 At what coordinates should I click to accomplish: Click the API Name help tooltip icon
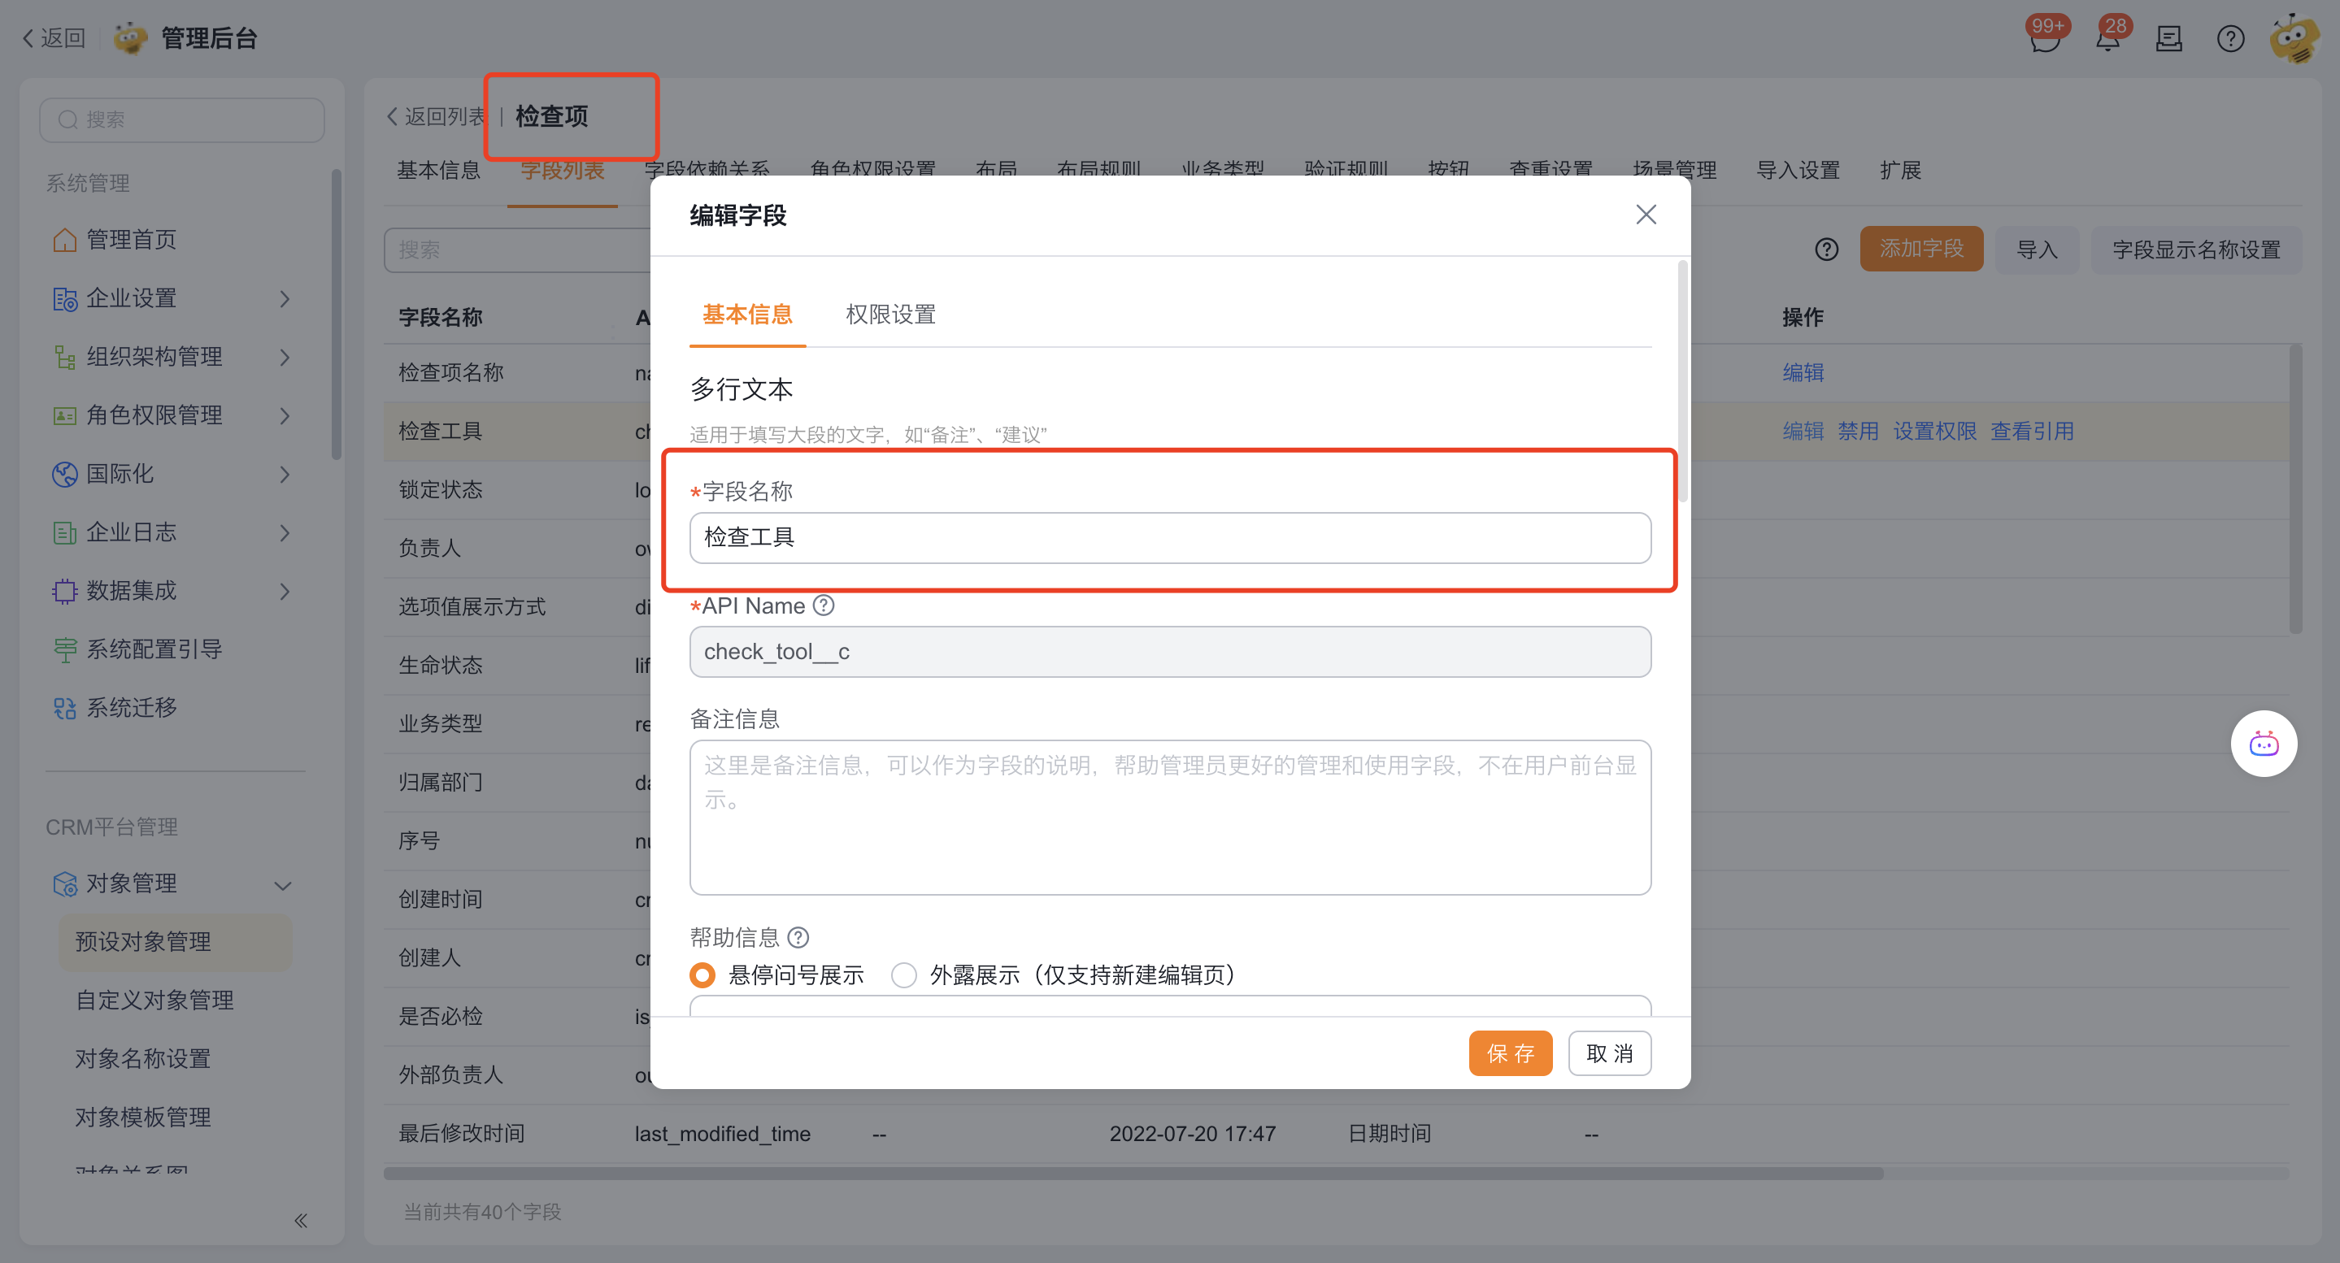point(823,605)
